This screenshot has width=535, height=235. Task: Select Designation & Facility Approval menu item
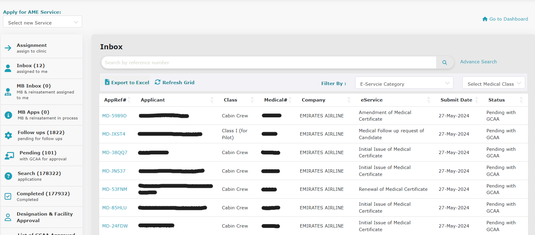coord(45,217)
